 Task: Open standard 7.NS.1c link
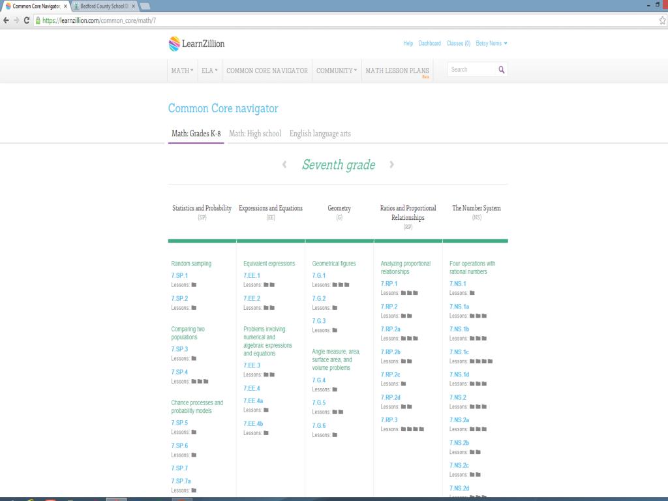tap(459, 352)
